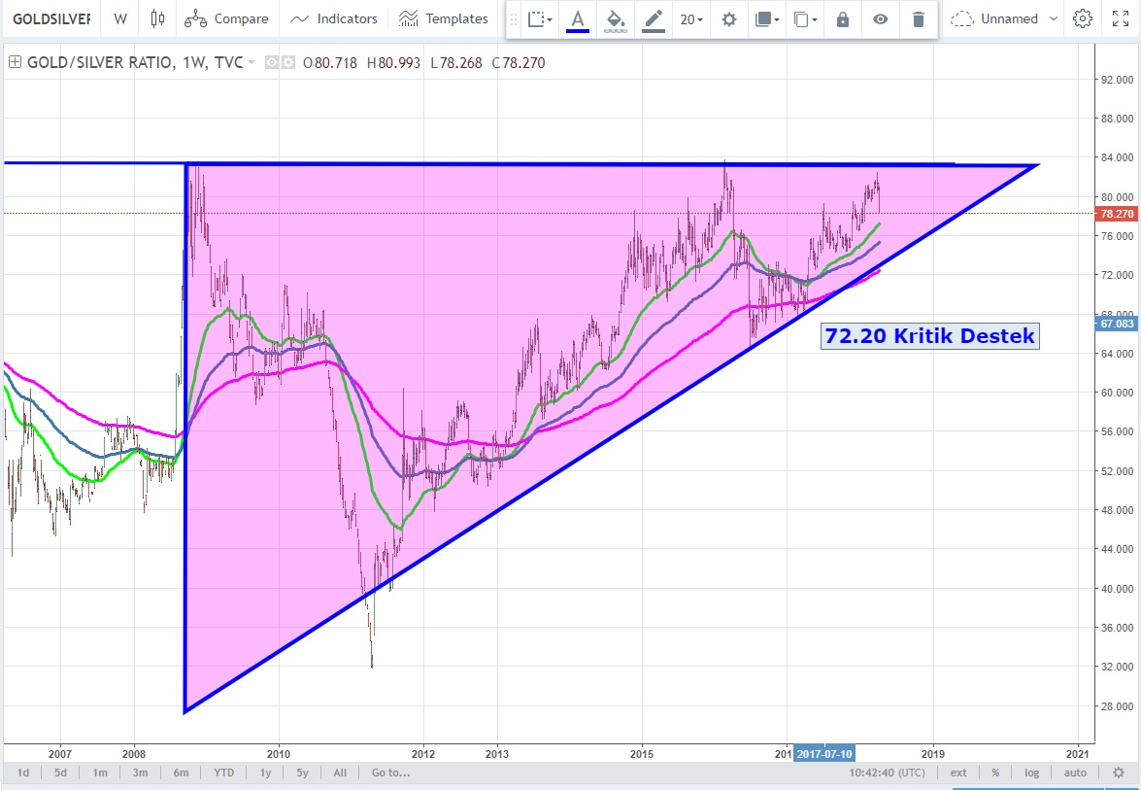Image resolution: width=1141 pixels, height=790 pixels.
Task: Enter fullscreen mode
Action: click(1119, 18)
